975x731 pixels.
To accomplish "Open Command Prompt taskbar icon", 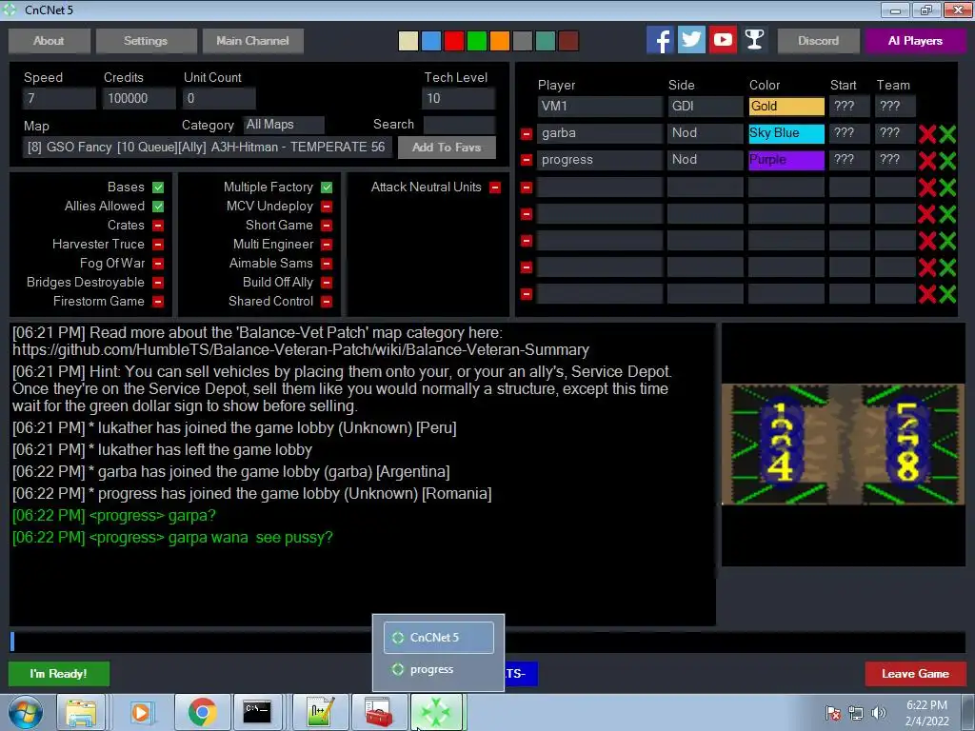I will tap(257, 712).
